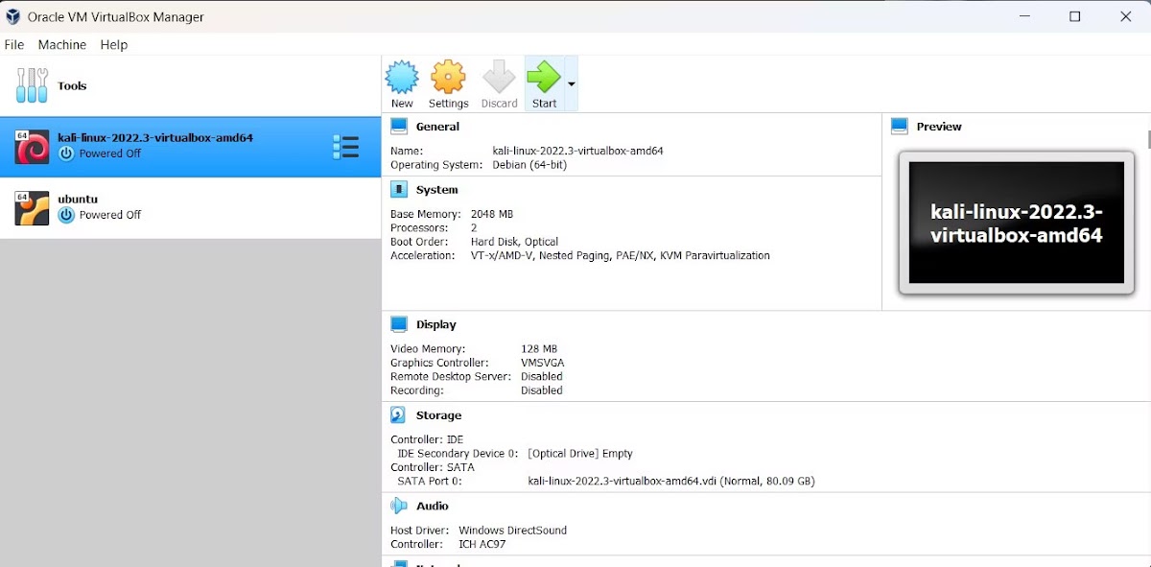The height and width of the screenshot is (567, 1151).
Task: Click the Recording Disabled value
Action: coord(542,390)
